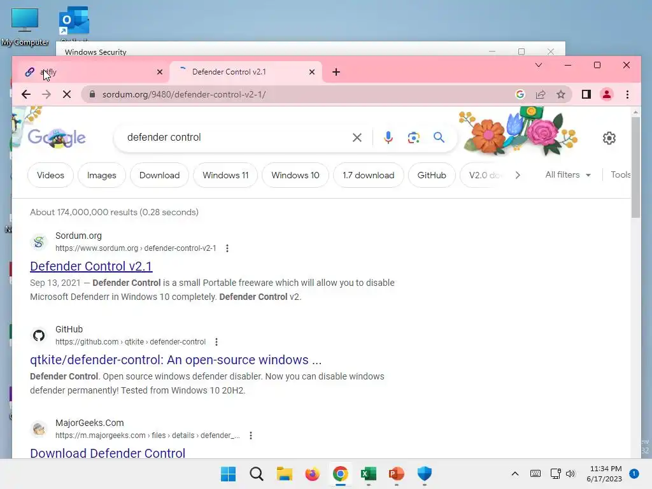Click the magnifier search button
The width and height of the screenshot is (652, 489).
[x=439, y=138]
